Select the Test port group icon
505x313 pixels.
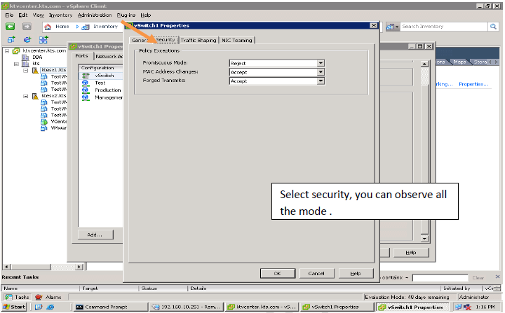click(x=86, y=83)
